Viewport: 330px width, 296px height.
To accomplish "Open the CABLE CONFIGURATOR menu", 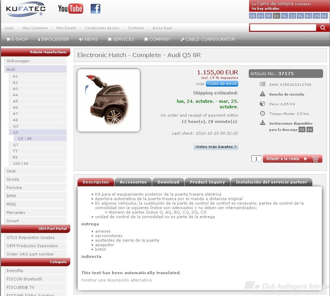I will click(208, 39).
